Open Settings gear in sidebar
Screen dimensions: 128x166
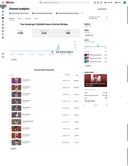pyautogui.click(x=3, y=54)
